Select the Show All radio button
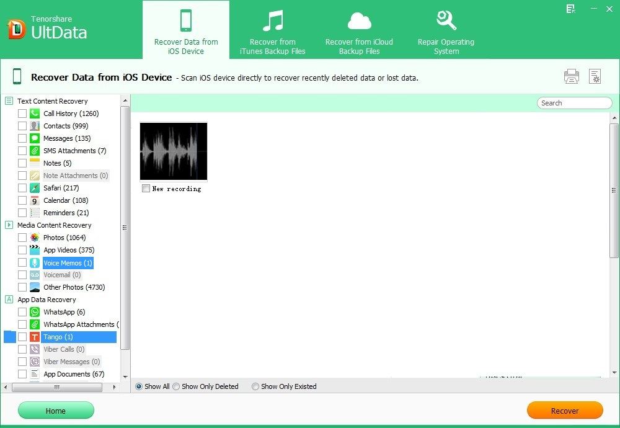 [x=139, y=386]
